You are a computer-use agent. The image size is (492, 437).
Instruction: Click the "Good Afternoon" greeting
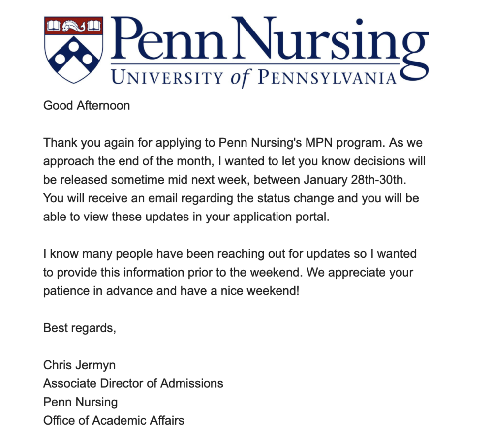pos(87,105)
